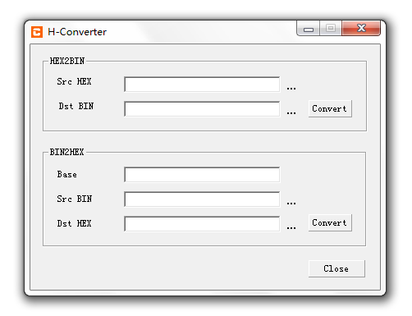Image resolution: width=412 pixels, height=316 pixels.
Task: Click the BIN2HEX group label
Action: [66, 152]
